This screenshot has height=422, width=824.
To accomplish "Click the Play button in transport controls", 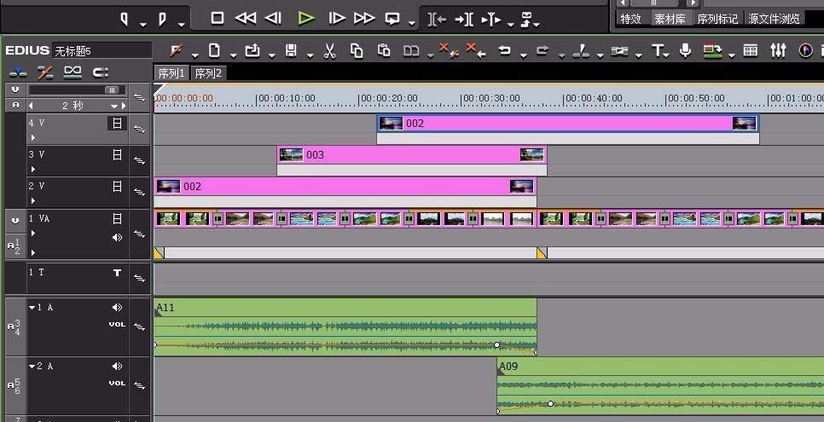I will coord(306,18).
